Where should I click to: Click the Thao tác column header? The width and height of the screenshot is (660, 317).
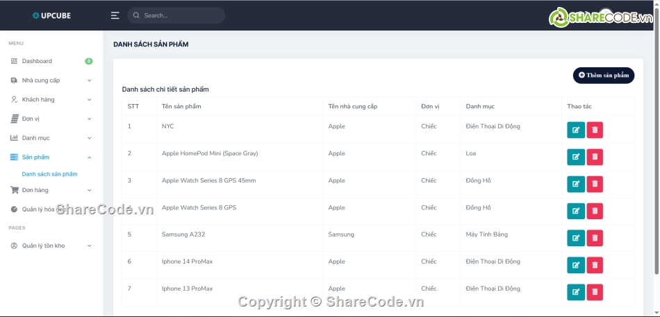[579, 106]
